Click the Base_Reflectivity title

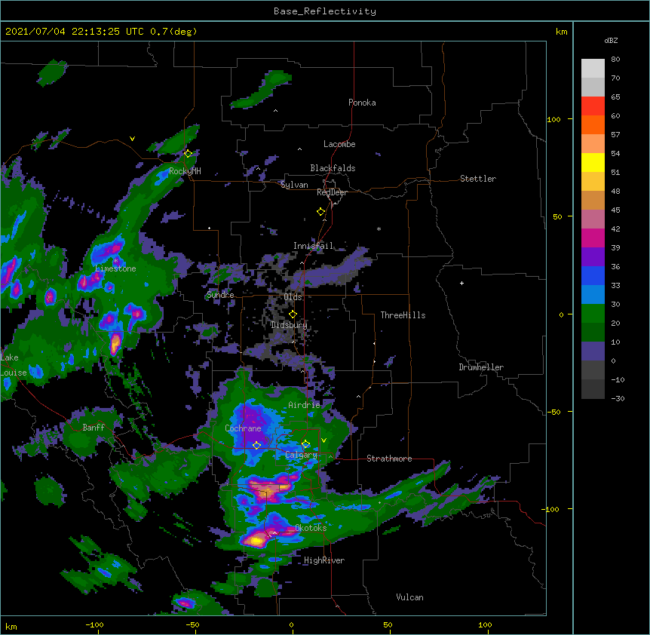coord(325,11)
